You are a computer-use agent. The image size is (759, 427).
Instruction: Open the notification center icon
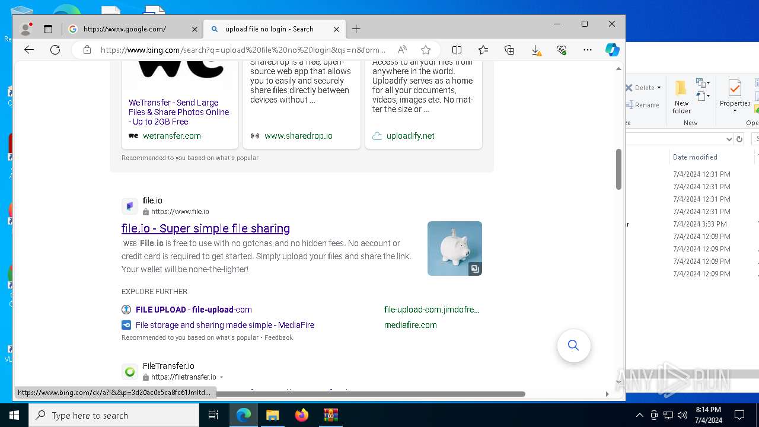[x=739, y=415]
